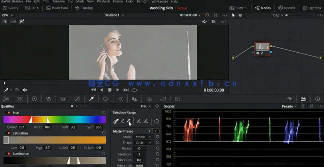Toggle the Luminance qualifier switch

point(7,153)
